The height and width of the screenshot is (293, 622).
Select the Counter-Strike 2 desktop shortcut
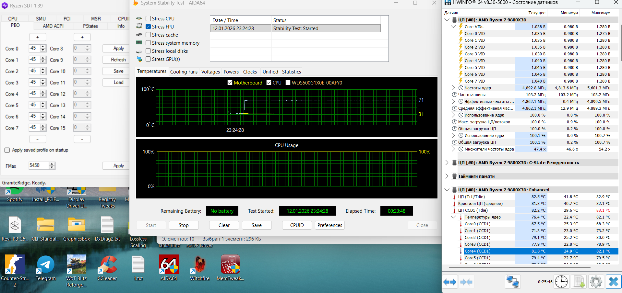coord(15,271)
